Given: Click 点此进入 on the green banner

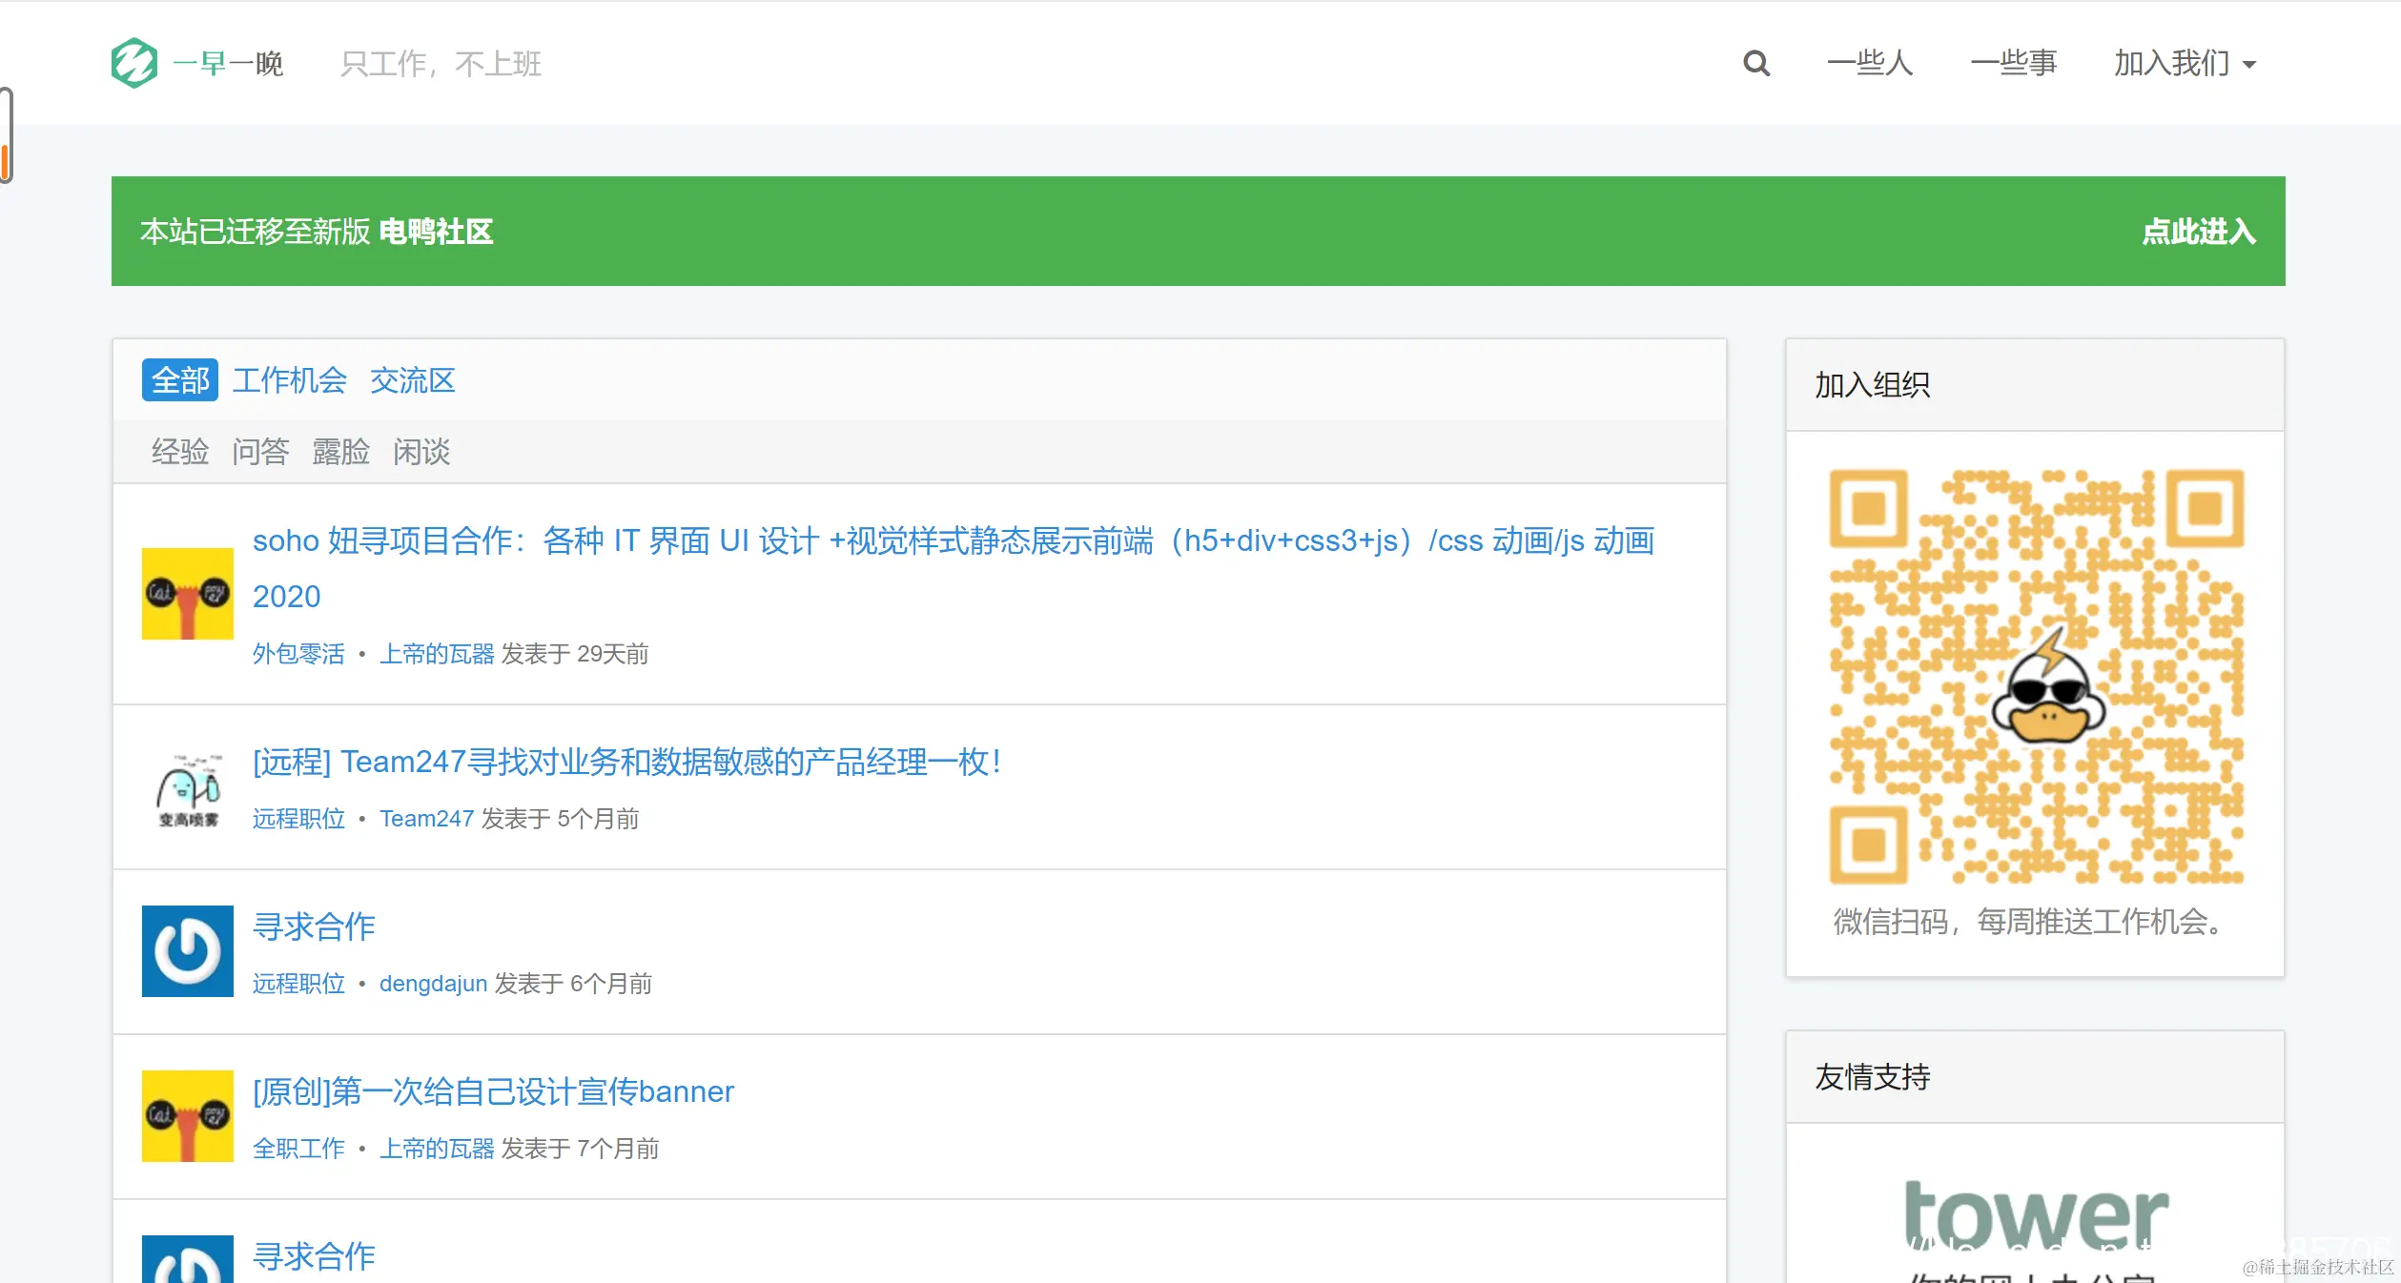Looking at the screenshot, I should [2198, 232].
